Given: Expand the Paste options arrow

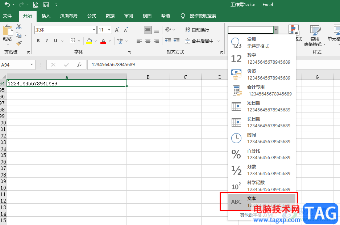Looking at the screenshot, I should point(8,44).
